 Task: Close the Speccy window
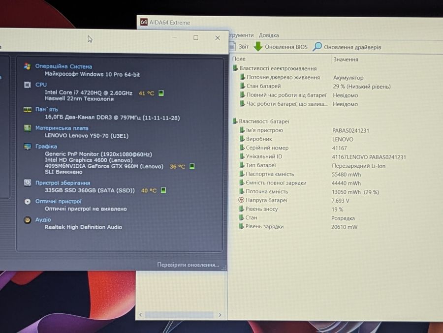(218, 38)
